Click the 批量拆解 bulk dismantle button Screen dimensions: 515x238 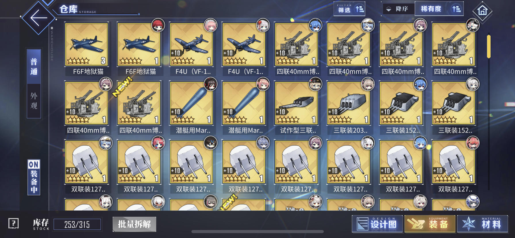(134, 224)
